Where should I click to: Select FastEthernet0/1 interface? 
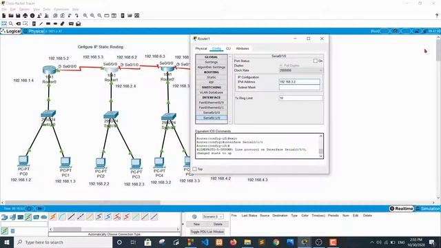click(x=212, y=107)
